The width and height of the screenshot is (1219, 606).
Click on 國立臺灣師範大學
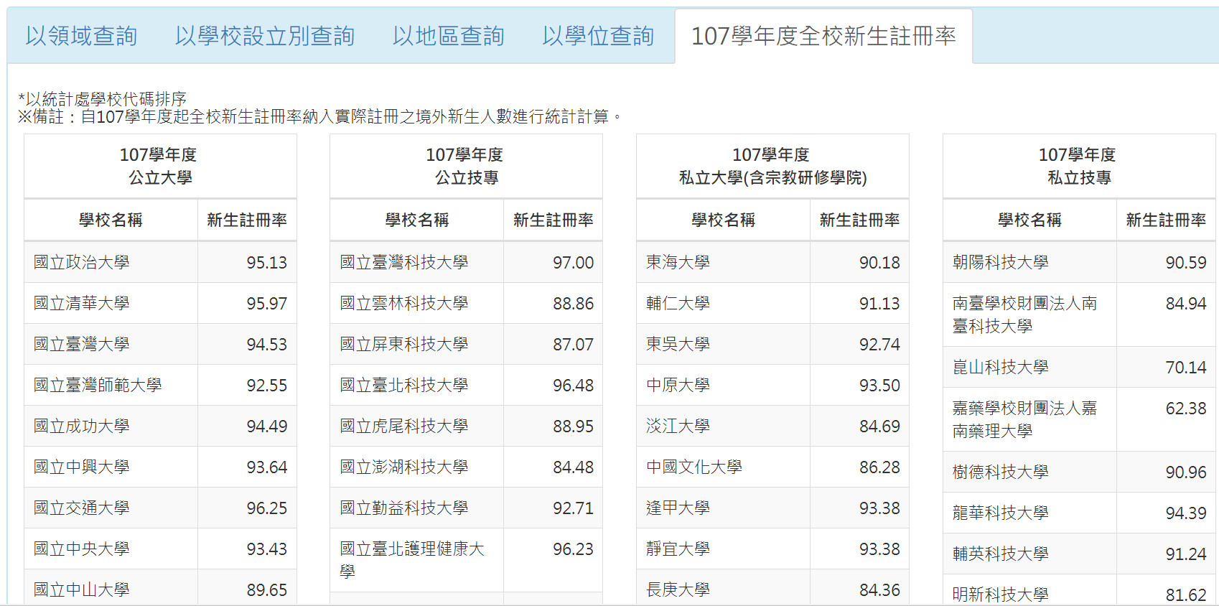98,385
